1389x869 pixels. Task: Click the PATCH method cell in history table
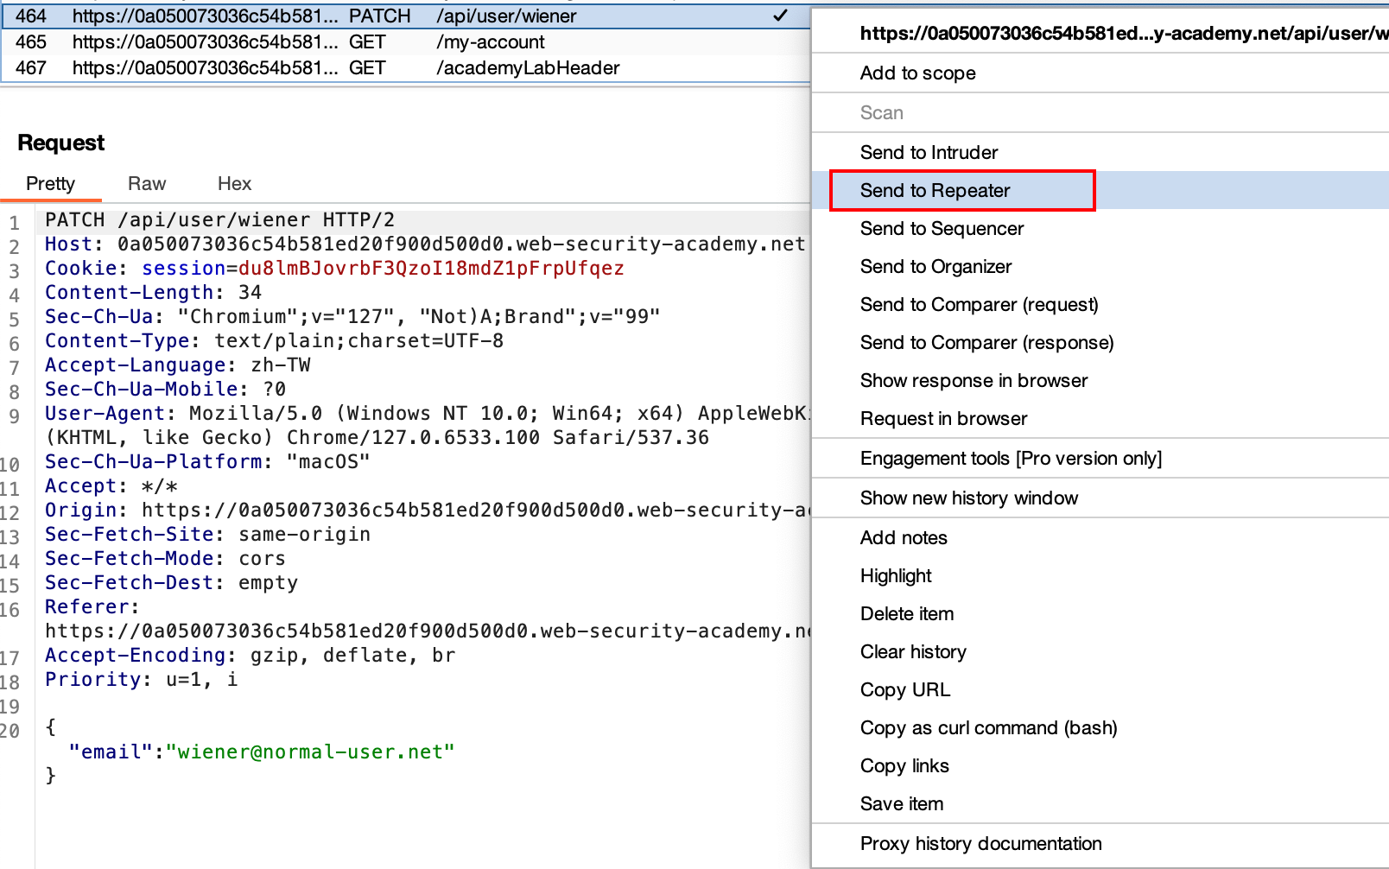pos(380,16)
